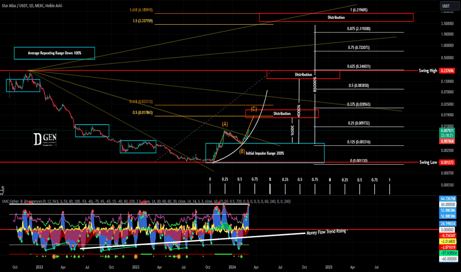
Task: Click 2024 on the time axis
Action: (232, 267)
